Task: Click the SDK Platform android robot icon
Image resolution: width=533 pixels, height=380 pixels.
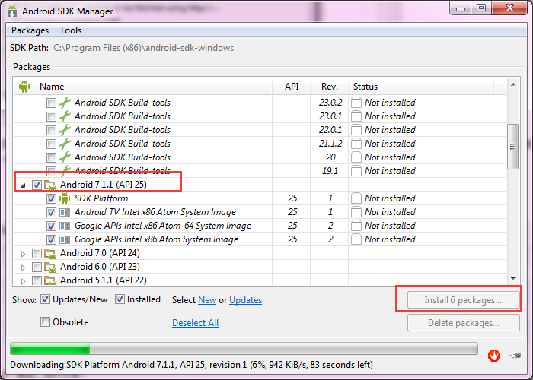Action: pos(65,198)
